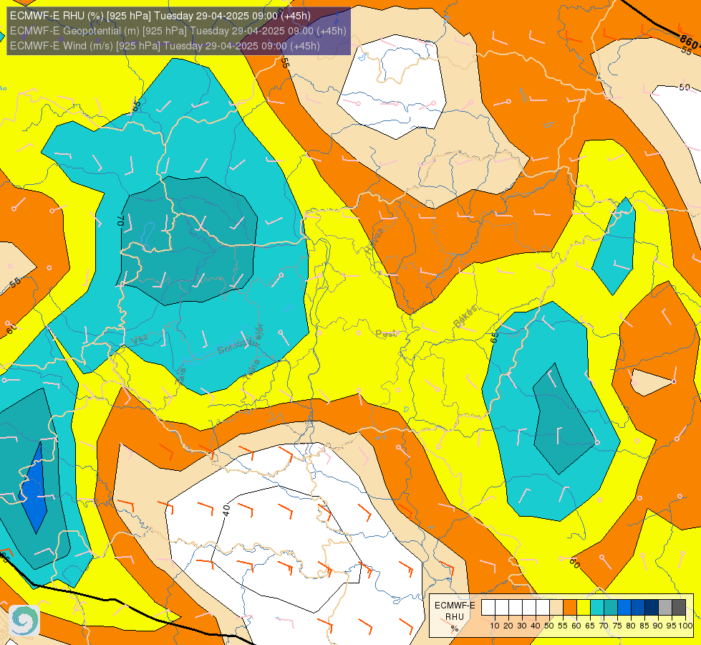
Task: Click the bright blue 75–80 legend swatch
Action: tap(624, 607)
